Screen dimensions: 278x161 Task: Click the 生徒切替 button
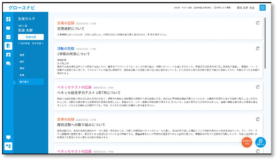tap(31, 37)
